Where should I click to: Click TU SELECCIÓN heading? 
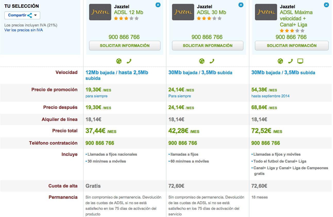pos(22,6)
